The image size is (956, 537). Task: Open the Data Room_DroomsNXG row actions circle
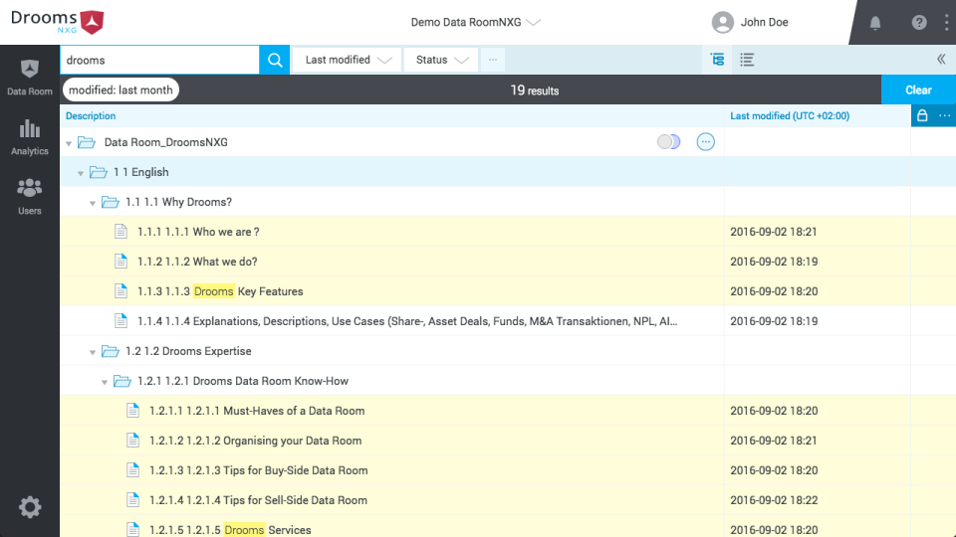pos(705,142)
